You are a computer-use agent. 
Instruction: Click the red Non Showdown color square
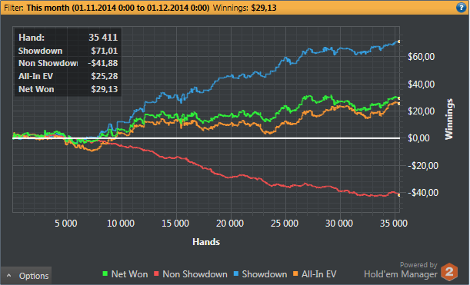(156, 273)
